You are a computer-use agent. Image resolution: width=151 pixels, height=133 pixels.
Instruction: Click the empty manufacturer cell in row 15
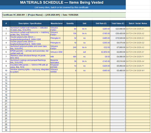pyautogui.click(x=57, y=86)
